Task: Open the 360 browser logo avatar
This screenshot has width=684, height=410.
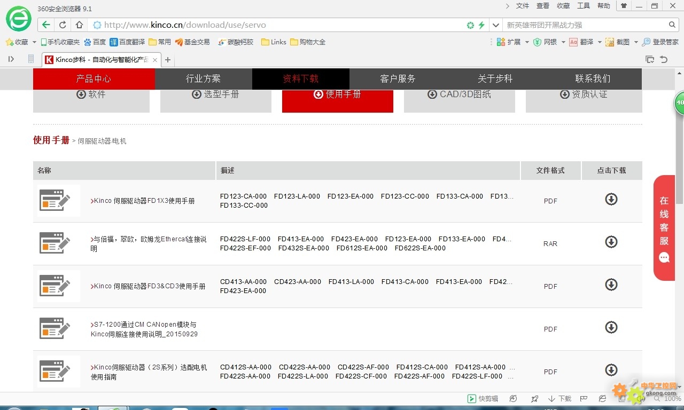Action: pos(19,18)
